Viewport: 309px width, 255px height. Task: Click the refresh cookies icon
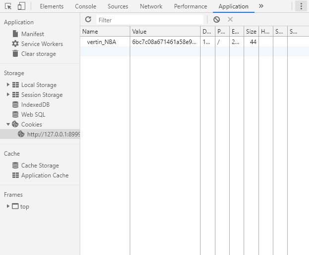pos(88,19)
